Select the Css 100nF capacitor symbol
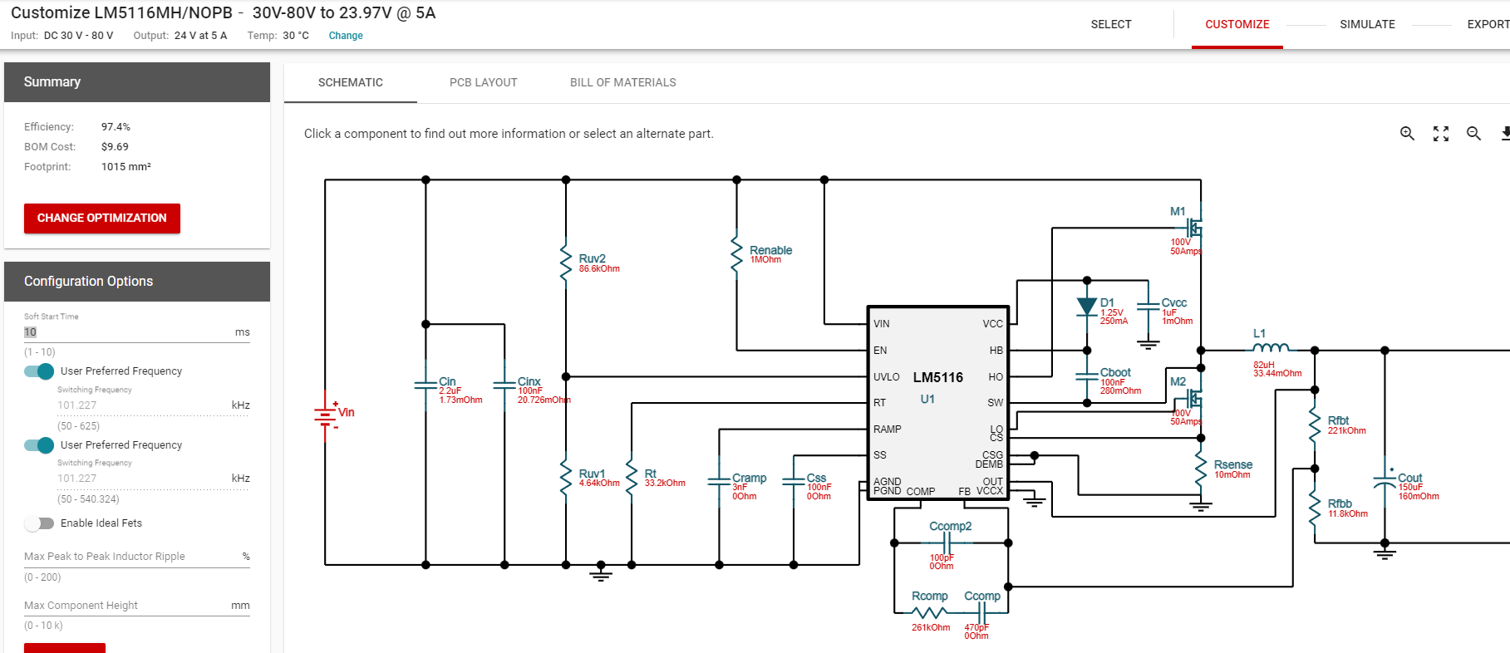Viewport: 1510px width, 653px height. [x=794, y=482]
